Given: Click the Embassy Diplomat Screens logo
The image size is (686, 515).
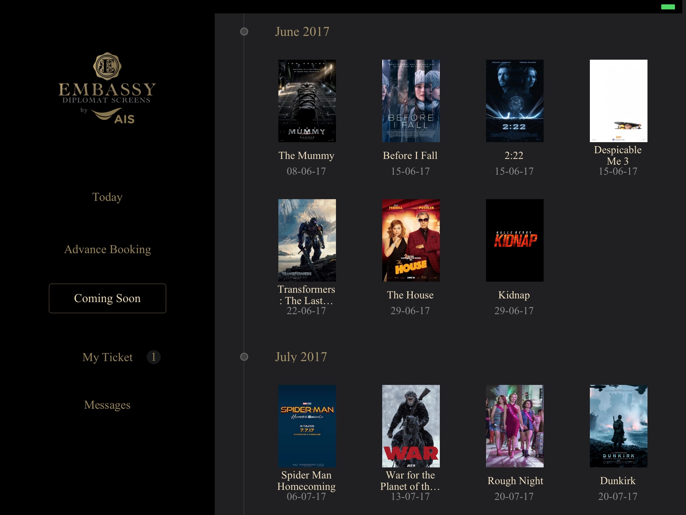Looking at the screenshot, I should [x=107, y=88].
